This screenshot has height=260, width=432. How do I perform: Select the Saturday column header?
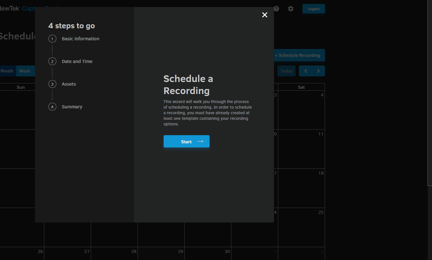point(301,87)
